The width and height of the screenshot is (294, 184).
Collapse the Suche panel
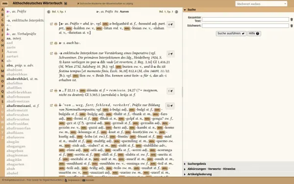point(185,10)
